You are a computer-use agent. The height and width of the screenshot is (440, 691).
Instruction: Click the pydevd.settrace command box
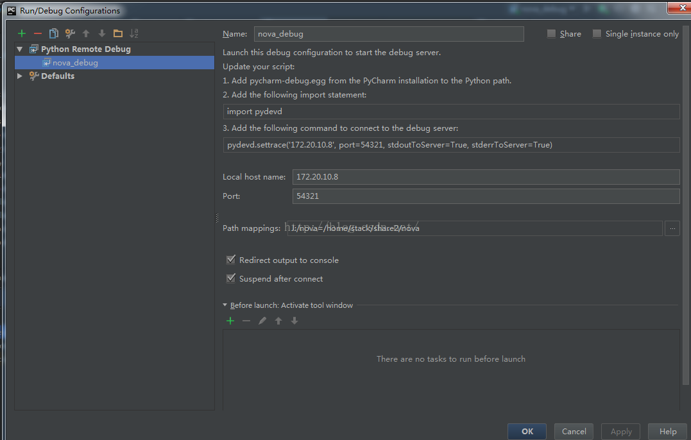(451, 145)
